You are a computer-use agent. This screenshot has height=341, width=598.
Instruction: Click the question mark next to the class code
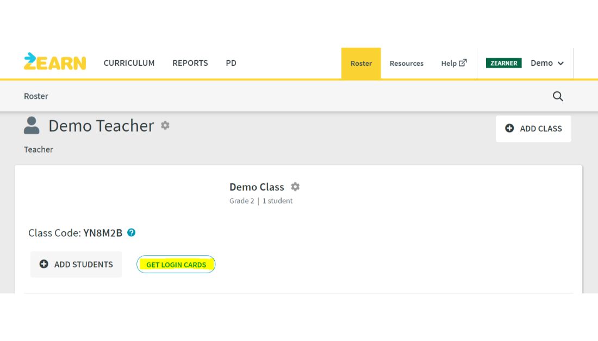(x=131, y=232)
